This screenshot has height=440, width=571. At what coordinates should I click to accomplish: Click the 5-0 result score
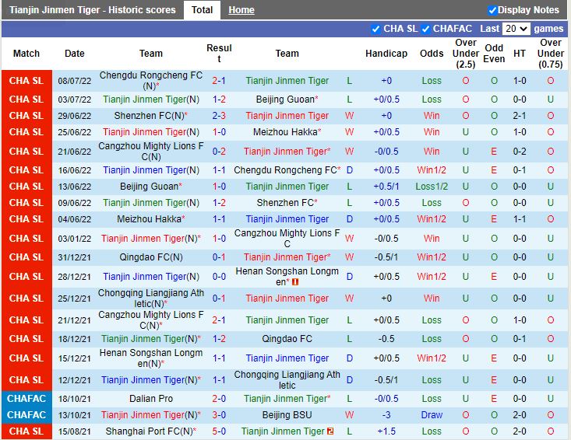coord(219,431)
